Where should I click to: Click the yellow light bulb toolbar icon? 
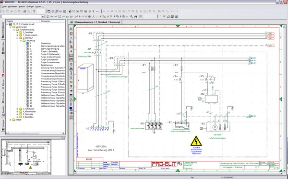tap(34, 11)
